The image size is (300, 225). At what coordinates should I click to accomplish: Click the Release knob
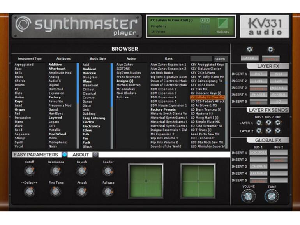pos(108,192)
